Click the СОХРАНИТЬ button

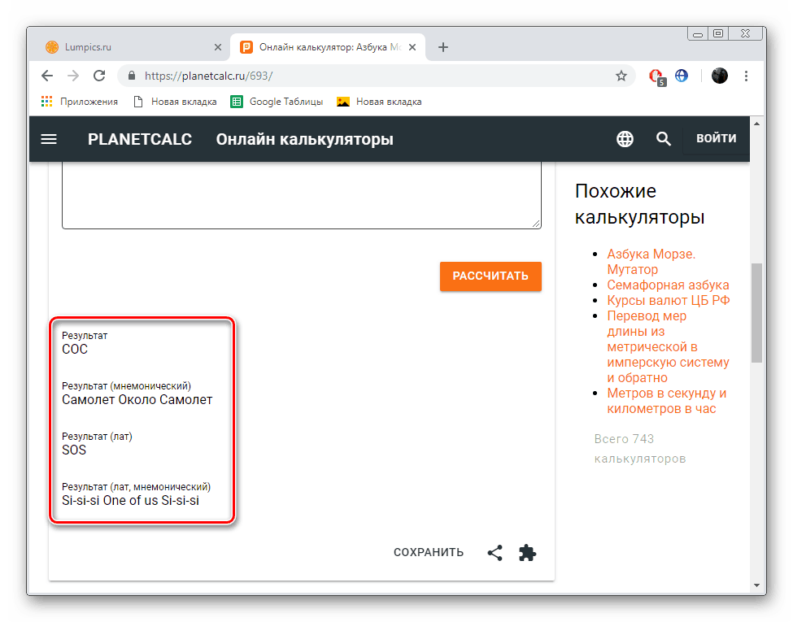coord(429,553)
